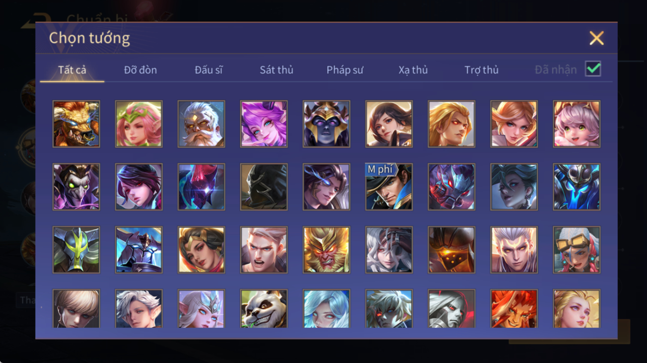Pick the purple-haired fox girl hero
The image size is (647, 363).
pos(264,124)
